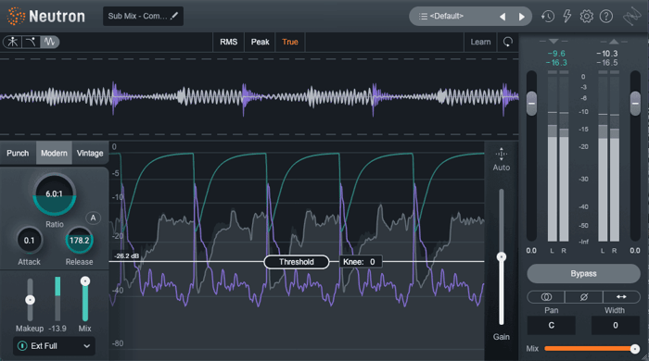The image size is (649, 361).
Task: Click the -9.6 input peak reading
Action: pyautogui.click(x=556, y=54)
